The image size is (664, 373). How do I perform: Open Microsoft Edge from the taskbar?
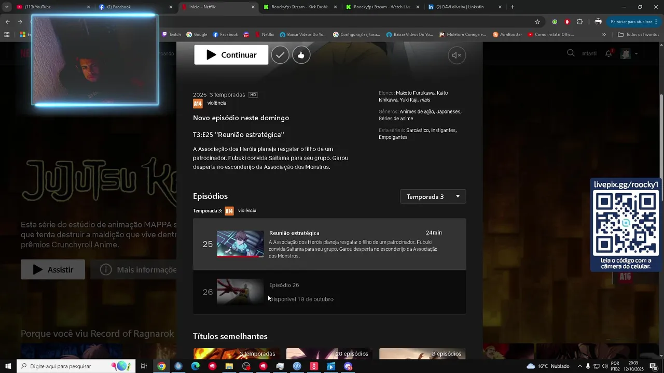195,366
